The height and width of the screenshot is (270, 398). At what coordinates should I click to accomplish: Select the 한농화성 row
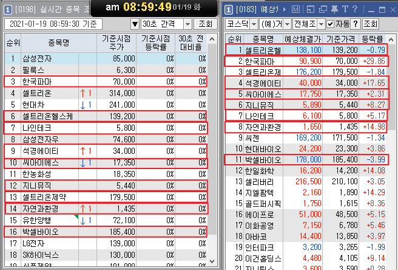(x=106, y=175)
